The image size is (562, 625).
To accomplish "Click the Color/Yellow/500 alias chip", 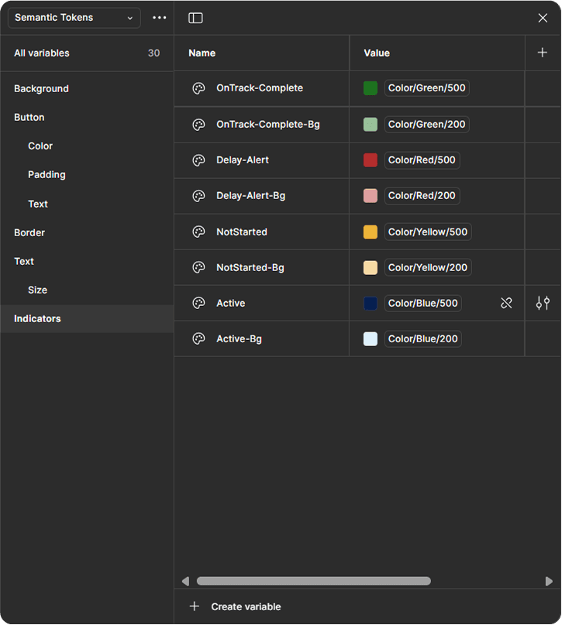I will (428, 232).
